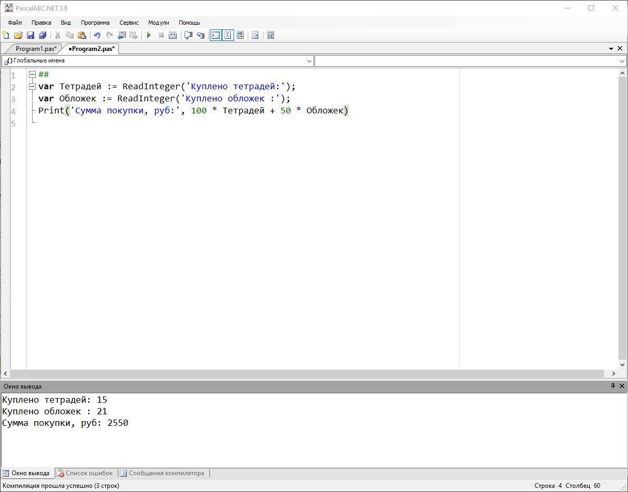
Task: Toggle the output window toolbar button
Action: point(216,35)
